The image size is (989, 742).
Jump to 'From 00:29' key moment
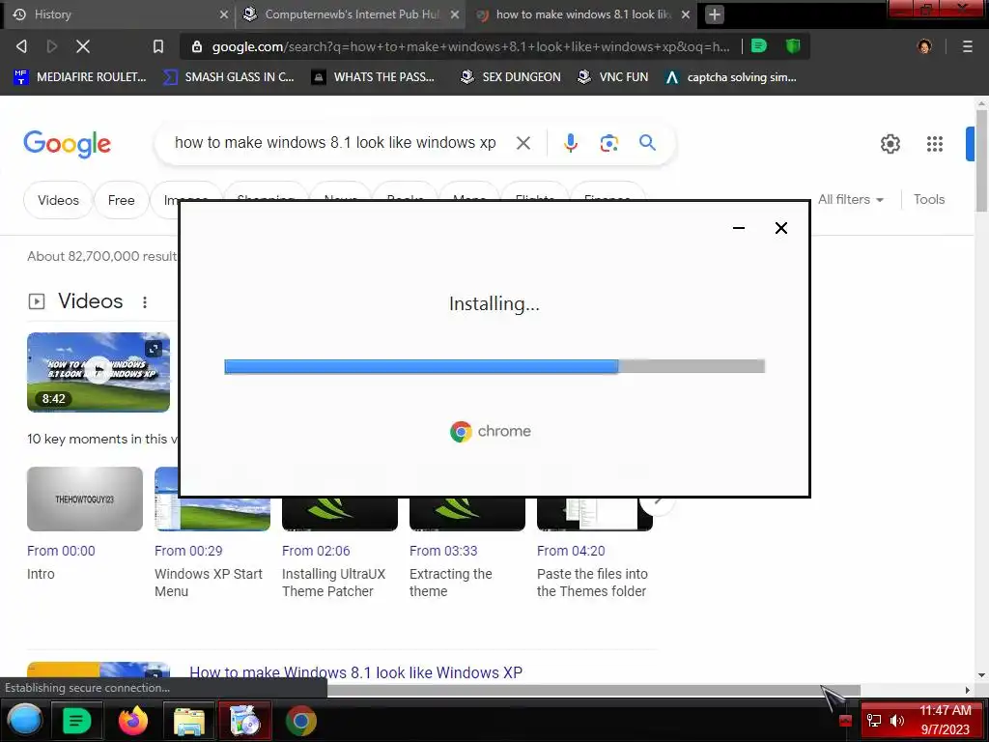pyautogui.click(x=188, y=551)
